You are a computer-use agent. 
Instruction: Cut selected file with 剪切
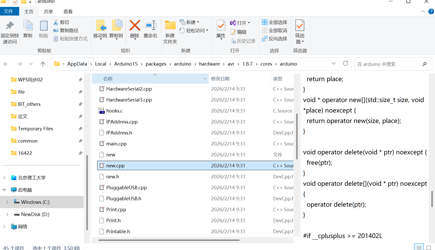point(61,22)
